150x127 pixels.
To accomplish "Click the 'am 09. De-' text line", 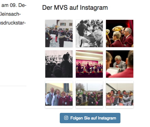I will [x=14, y=5].
